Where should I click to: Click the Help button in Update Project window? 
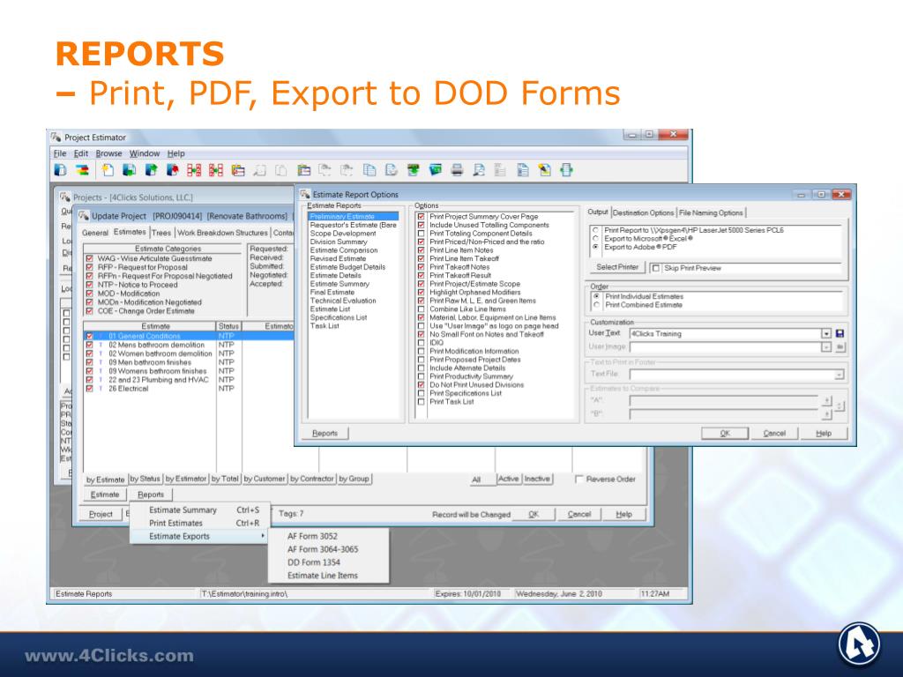623,514
